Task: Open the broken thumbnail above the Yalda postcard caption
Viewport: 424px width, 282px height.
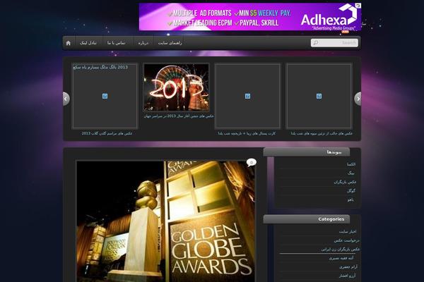Action: click(x=247, y=96)
